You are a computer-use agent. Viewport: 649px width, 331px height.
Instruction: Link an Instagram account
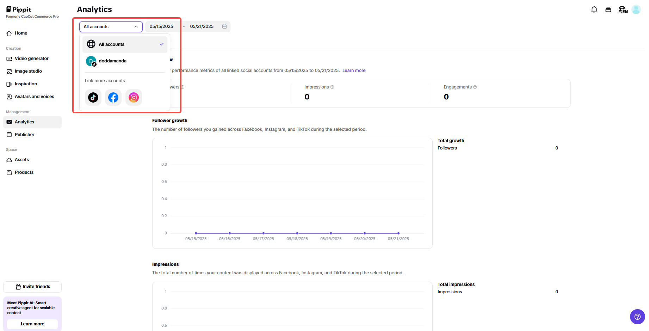point(134,97)
